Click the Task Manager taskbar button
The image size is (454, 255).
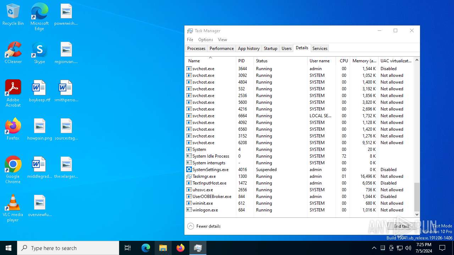coord(198,248)
